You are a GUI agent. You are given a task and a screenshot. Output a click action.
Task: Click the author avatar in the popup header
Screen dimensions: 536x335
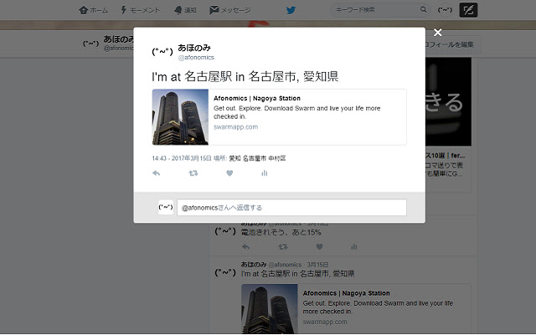pyautogui.click(x=162, y=52)
